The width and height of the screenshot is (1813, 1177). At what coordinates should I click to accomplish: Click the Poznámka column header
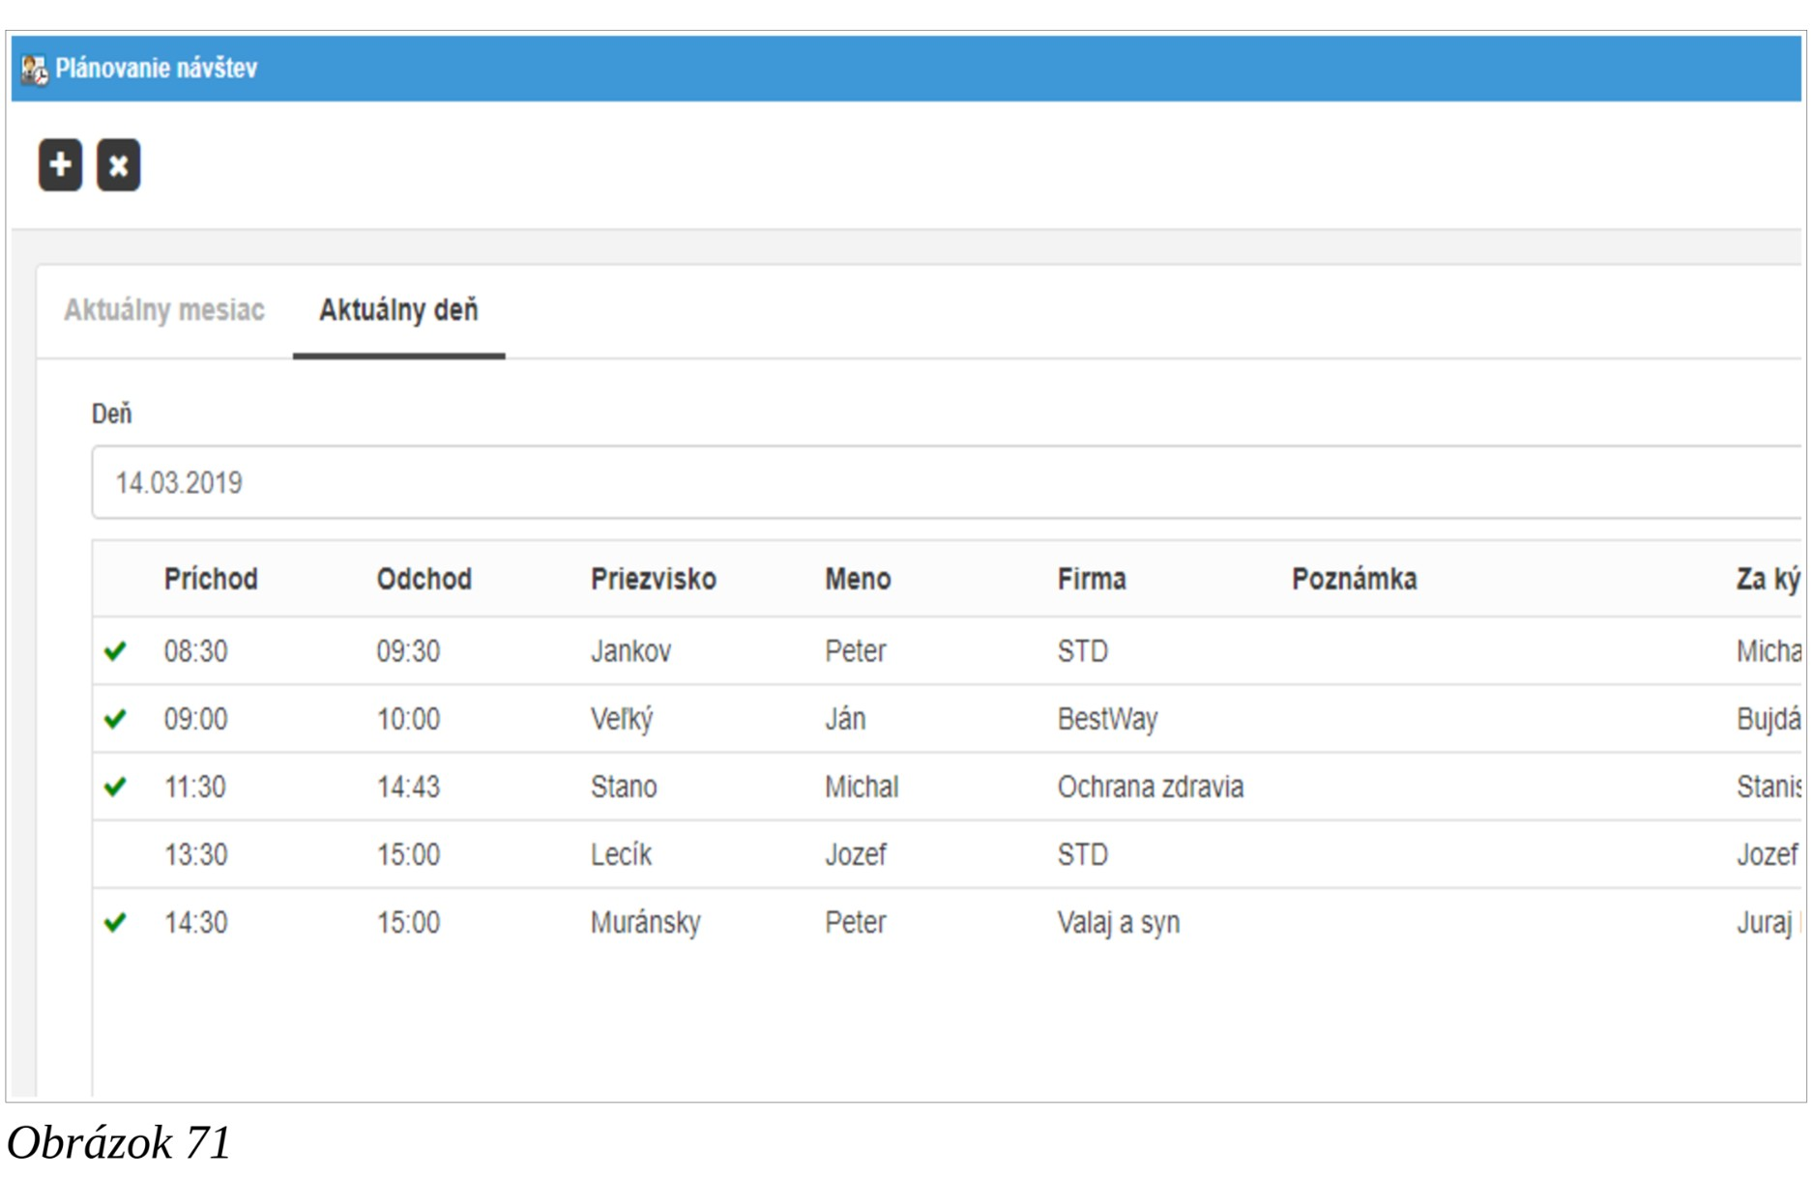click(x=1354, y=579)
